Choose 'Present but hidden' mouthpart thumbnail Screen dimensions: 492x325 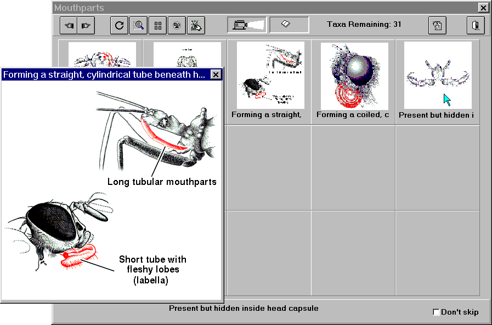click(438, 76)
